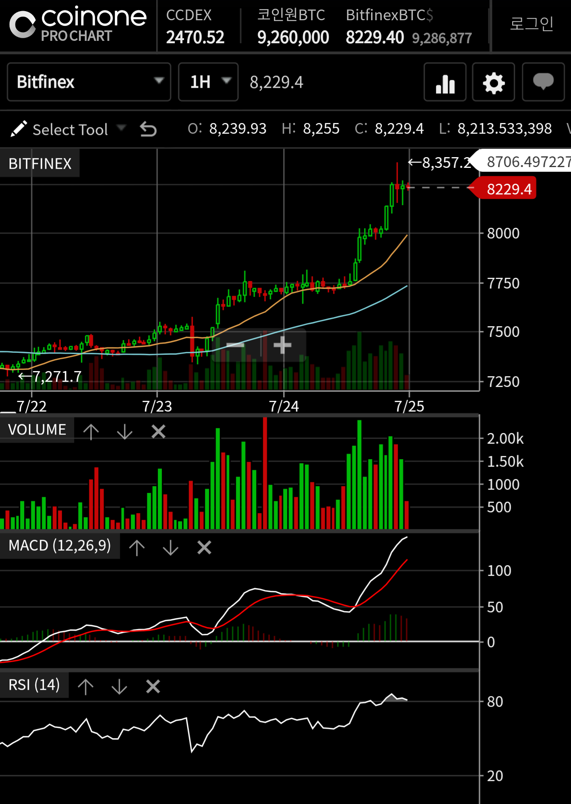
Task: Click the 7,271.7 low price marker
Action: (50, 376)
